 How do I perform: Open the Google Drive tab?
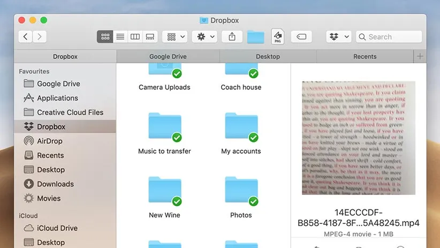[168, 56]
